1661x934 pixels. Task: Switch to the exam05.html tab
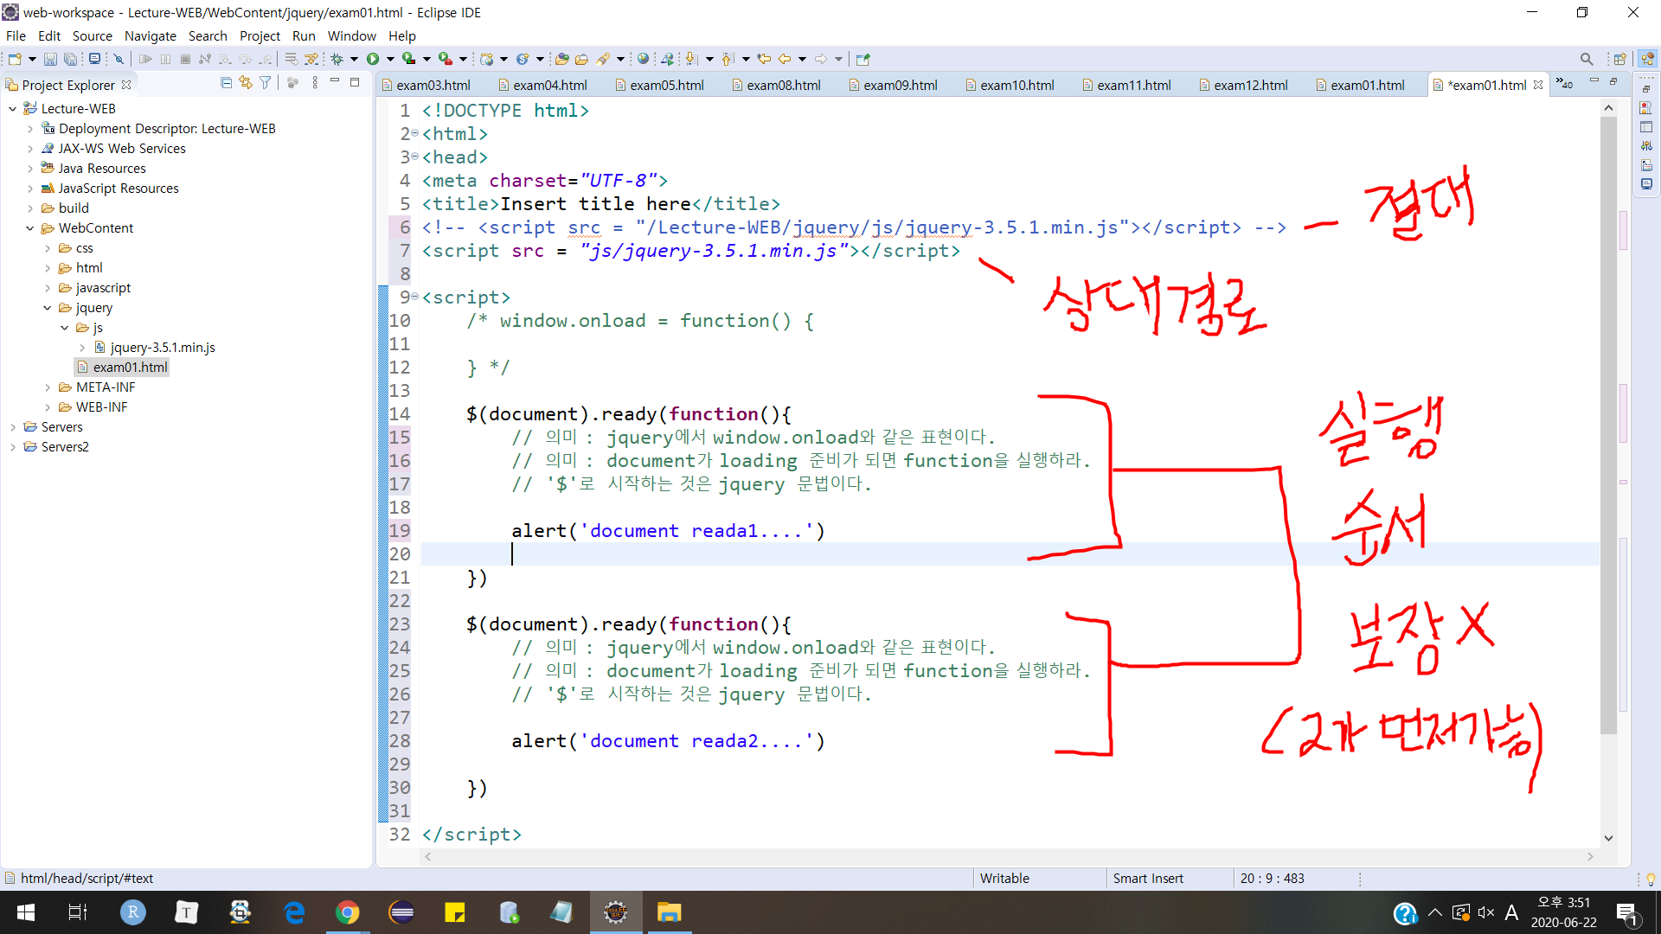(666, 85)
